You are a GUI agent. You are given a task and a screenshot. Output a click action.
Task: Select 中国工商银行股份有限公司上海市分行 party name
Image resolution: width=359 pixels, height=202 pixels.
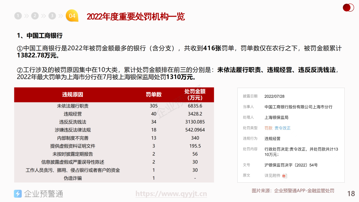coord(298,107)
